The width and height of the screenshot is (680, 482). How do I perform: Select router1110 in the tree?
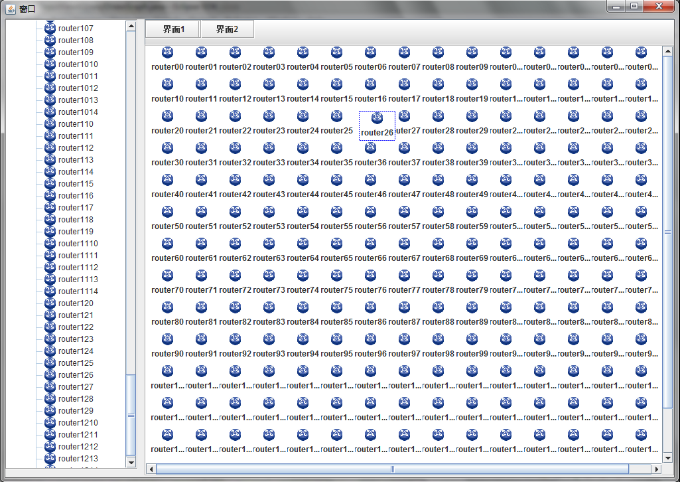point(78,244)
